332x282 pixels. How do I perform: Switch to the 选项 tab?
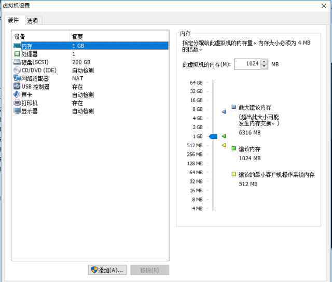(x=32, y=21)
